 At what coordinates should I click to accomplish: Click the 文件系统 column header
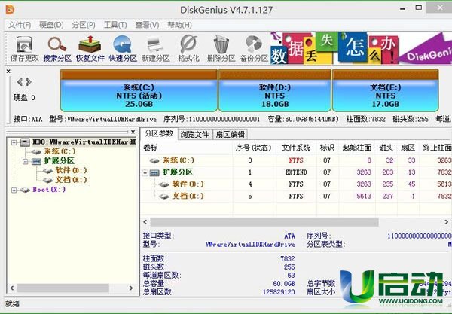[x=296, y=148]
